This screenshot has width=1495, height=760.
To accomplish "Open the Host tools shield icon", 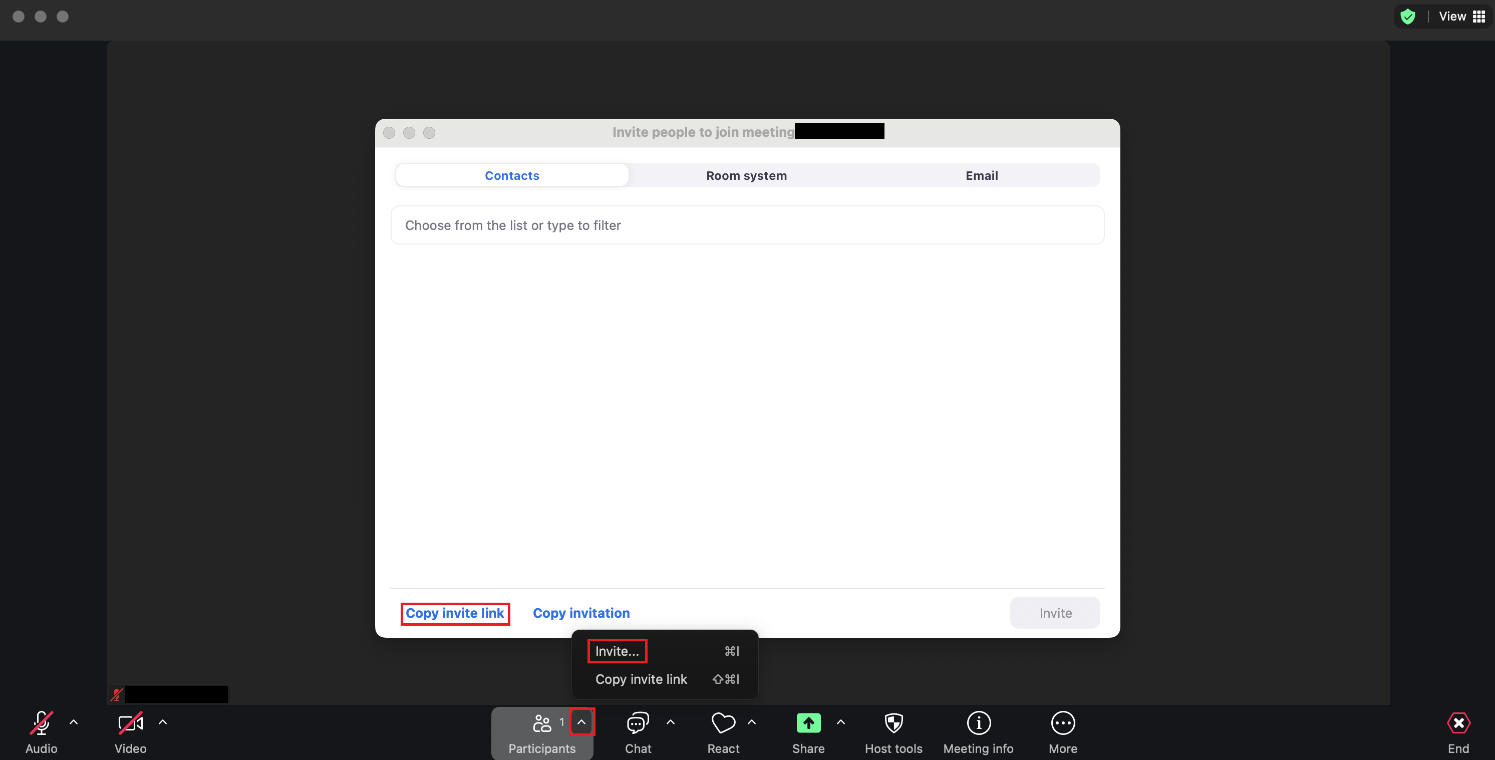I will (x=893, y=723).
